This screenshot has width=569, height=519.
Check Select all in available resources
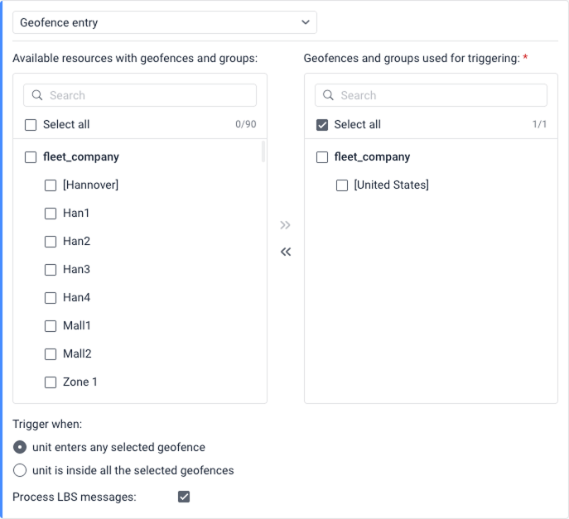click(31, 125)
